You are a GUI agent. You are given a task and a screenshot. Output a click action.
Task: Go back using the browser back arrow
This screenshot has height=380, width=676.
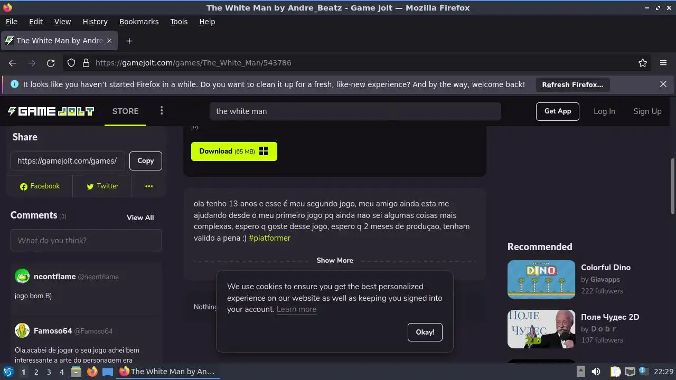coord(13,63)
